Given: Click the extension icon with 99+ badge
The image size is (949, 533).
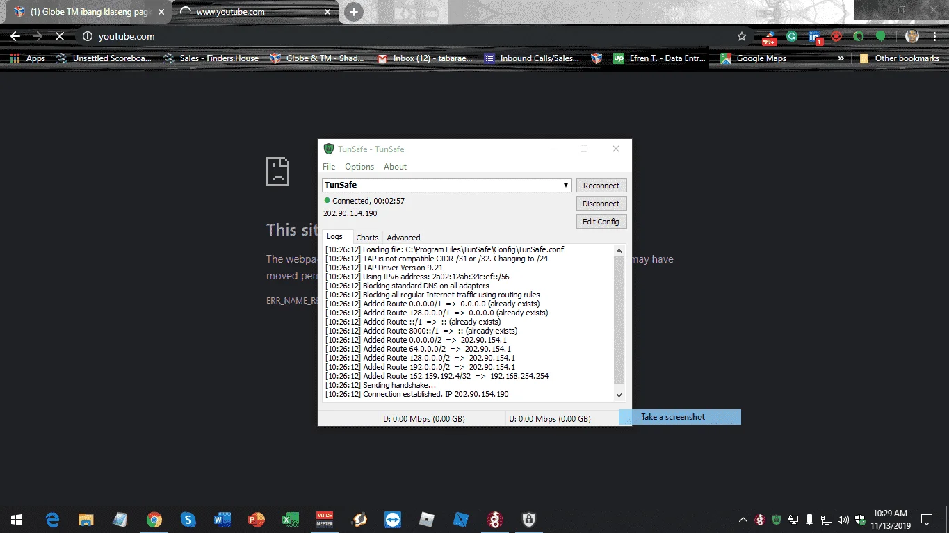Looking at the screenshot, I should [x=769, y=38].
